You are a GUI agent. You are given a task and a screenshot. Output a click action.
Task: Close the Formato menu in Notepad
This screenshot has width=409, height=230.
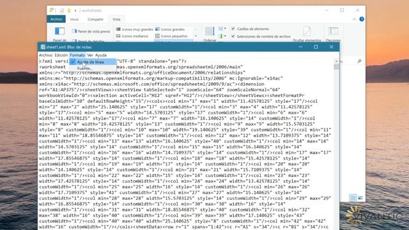tap(77, 55)
